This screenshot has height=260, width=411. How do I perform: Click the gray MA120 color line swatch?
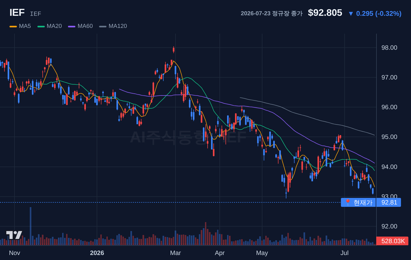click(103, 26)
